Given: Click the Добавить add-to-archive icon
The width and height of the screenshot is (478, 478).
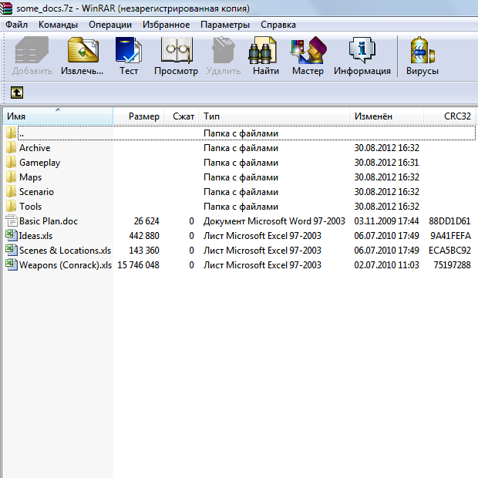Looking at the screenshot, I should coord(32,50).
